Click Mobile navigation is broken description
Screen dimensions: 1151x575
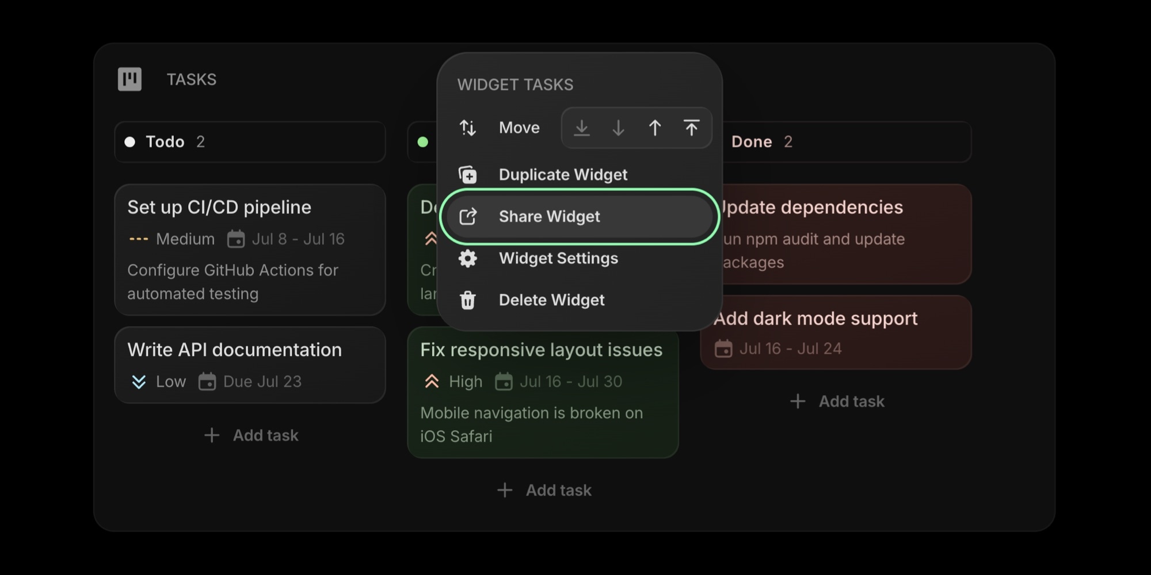(x=531, y=424)
